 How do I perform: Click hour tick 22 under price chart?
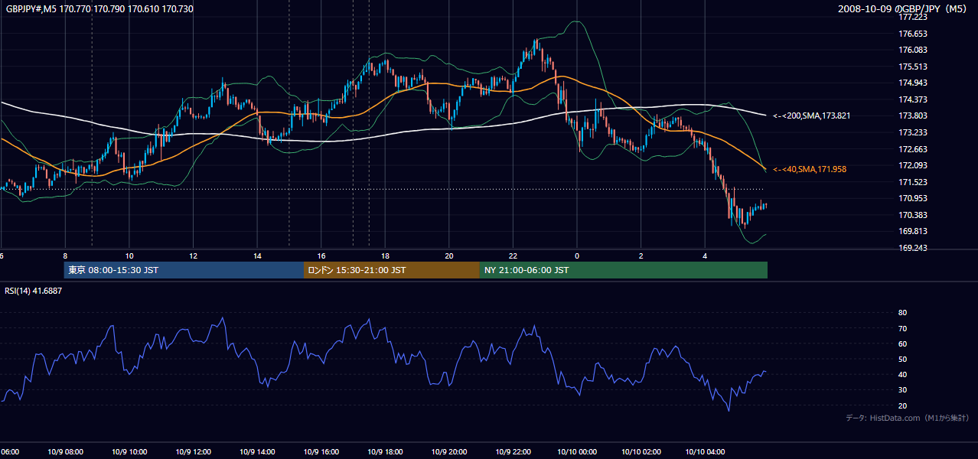coord(513,256)
